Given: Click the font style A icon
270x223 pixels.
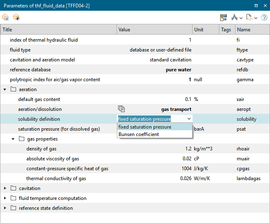Looking at the screenshot, I should click(x=235, y=17).
